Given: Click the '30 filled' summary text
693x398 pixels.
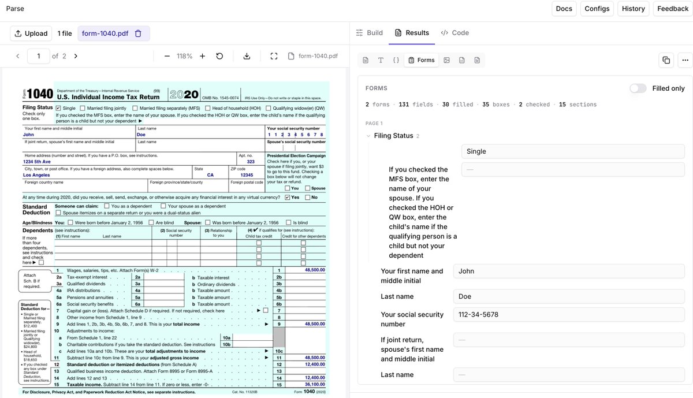Looking at the screenshot, I should (457, 105).
